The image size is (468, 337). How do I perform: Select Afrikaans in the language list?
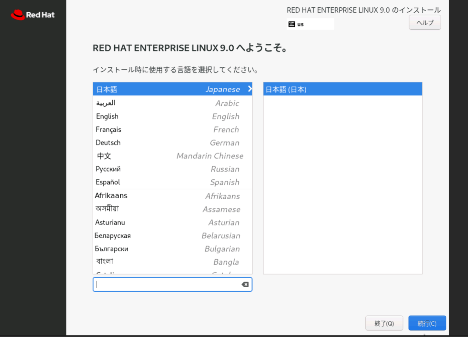(172, 196)
